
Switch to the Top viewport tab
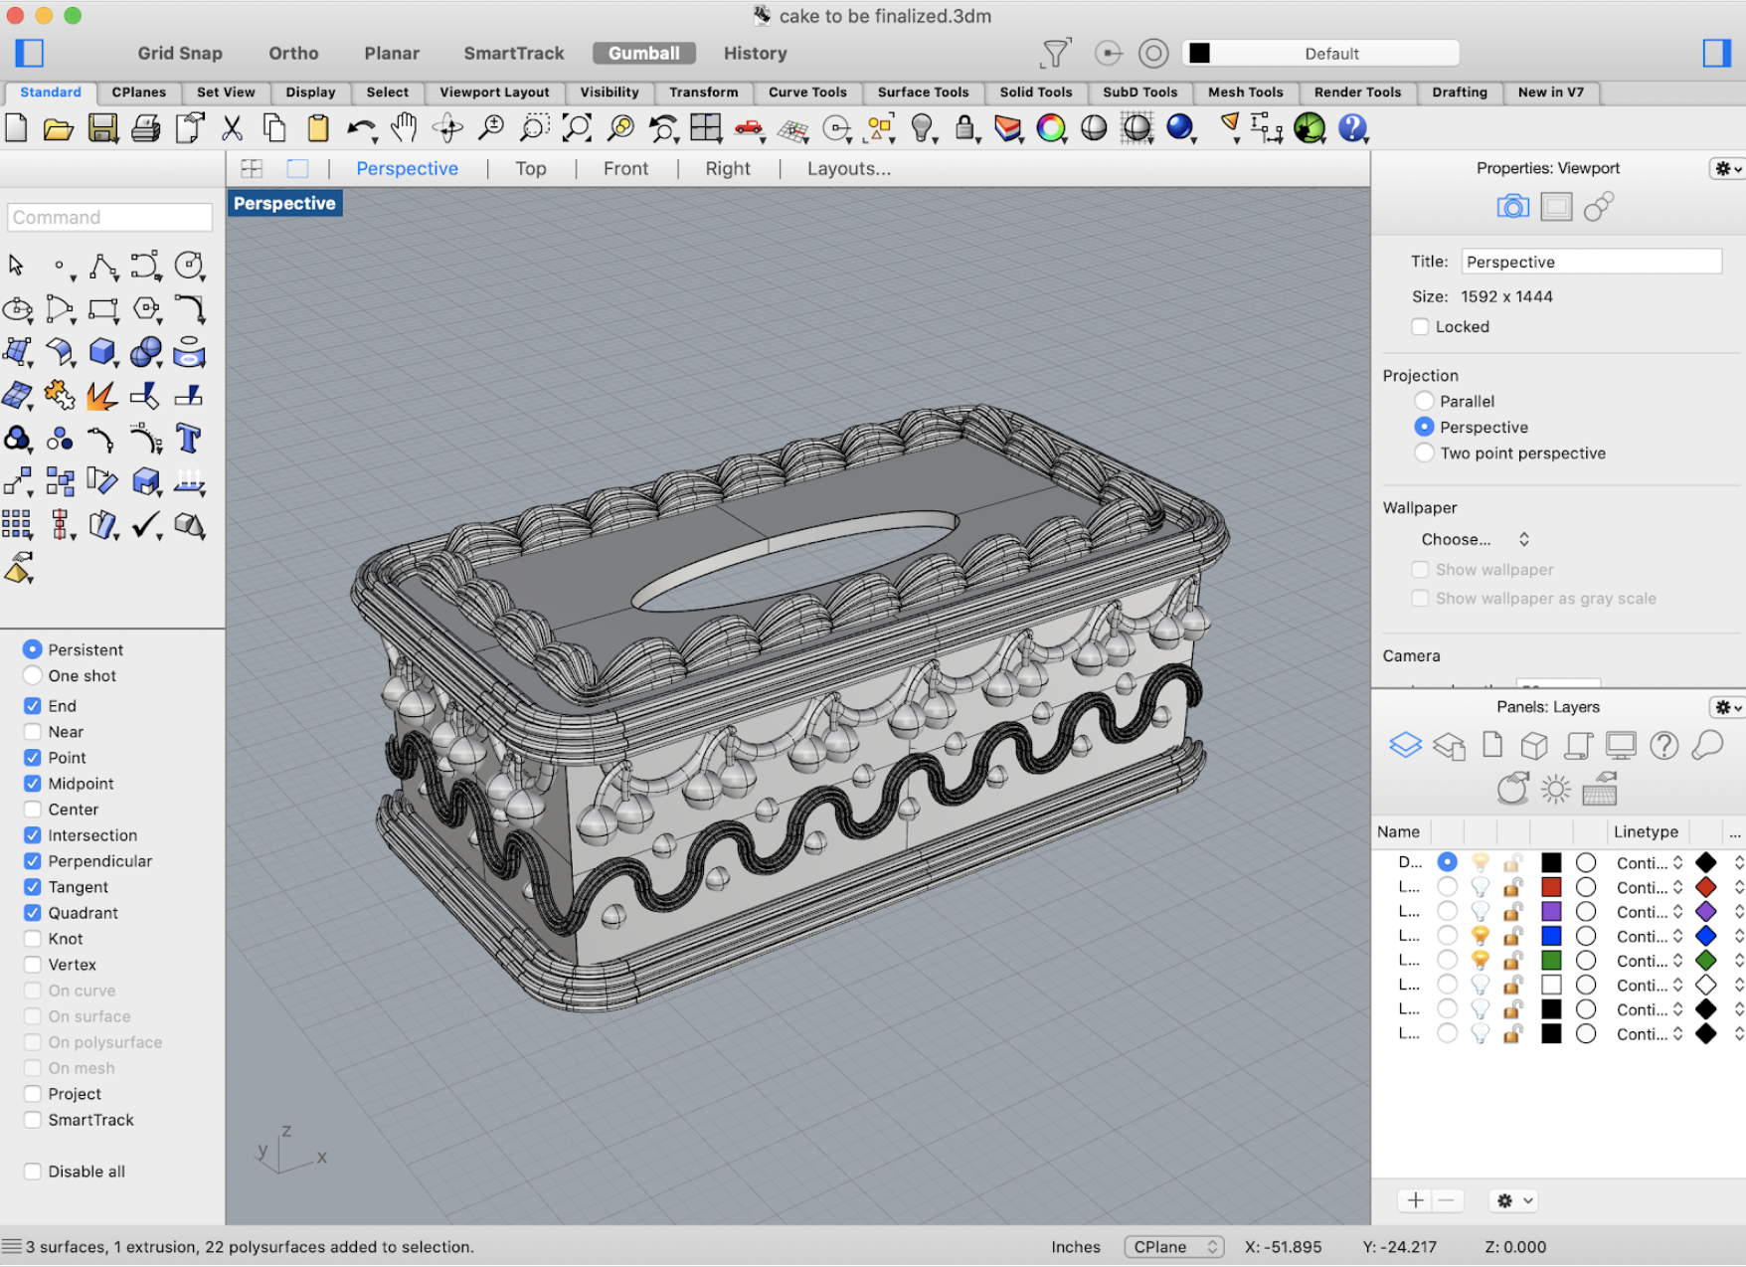pyautogui.click(x=530, y=169)
